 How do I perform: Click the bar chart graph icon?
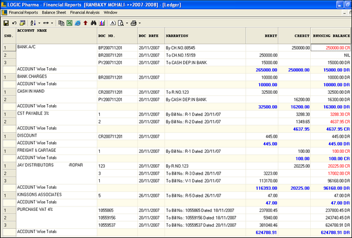[102, 23]
